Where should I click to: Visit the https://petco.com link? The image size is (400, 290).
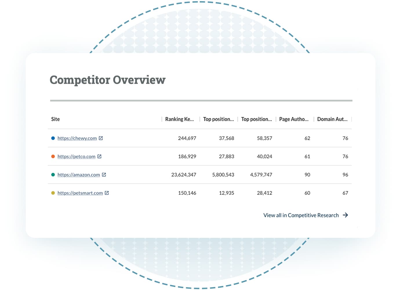point(76,157)
